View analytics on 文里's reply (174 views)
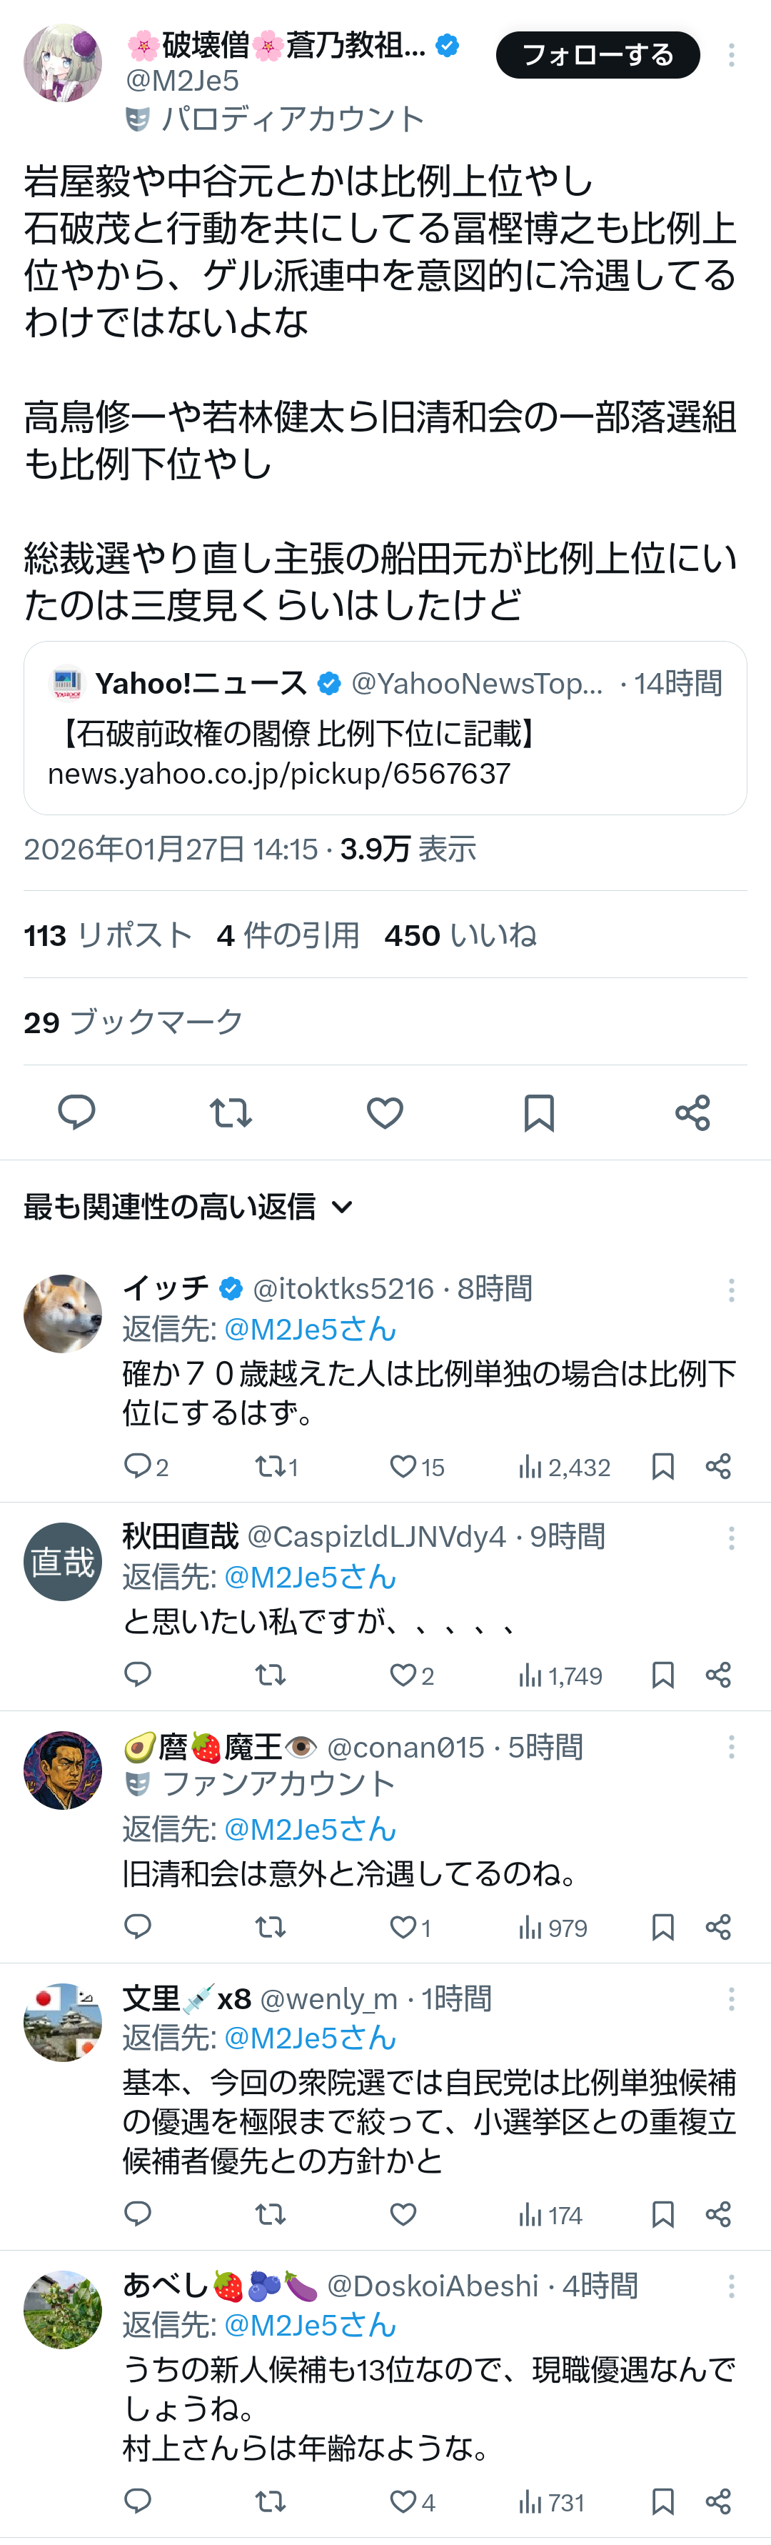 pyautogui.click(x=551, y=2215)
